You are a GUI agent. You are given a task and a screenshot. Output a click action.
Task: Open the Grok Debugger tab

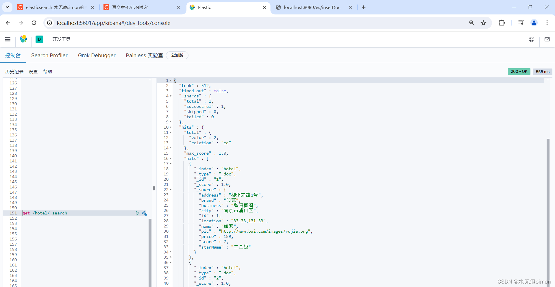pyautogui.click(x=97, y=55)
